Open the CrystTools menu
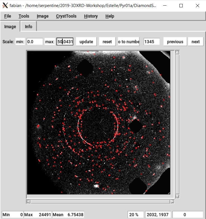The width and height of the screenshot is (206, 219). coord(66,16)
